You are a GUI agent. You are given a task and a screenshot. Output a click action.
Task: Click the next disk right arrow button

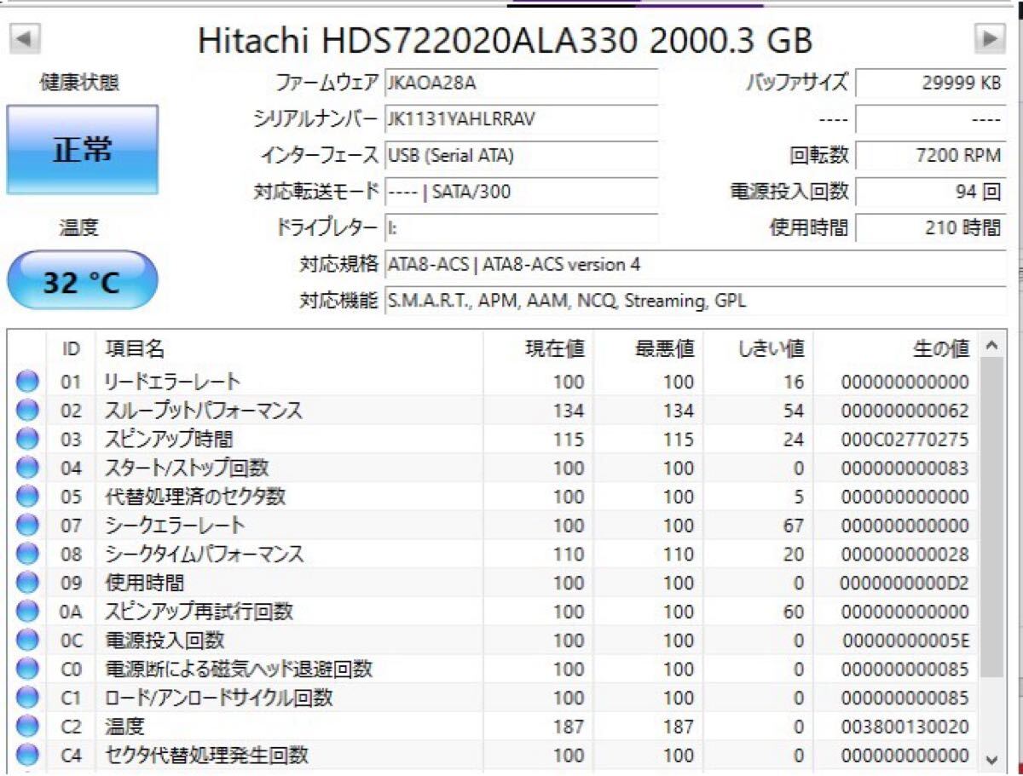[990, 38]
